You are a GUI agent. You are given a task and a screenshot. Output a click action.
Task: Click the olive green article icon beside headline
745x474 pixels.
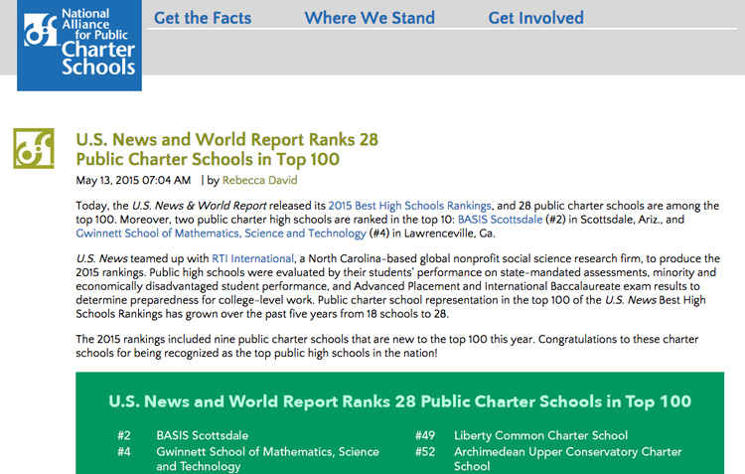click(33, 148)
